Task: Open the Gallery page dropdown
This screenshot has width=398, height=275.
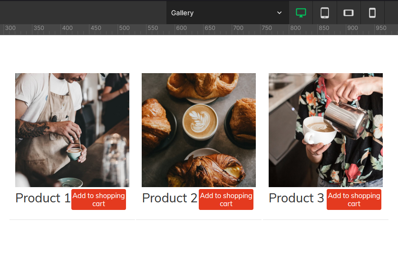Action: click(227, 13)
